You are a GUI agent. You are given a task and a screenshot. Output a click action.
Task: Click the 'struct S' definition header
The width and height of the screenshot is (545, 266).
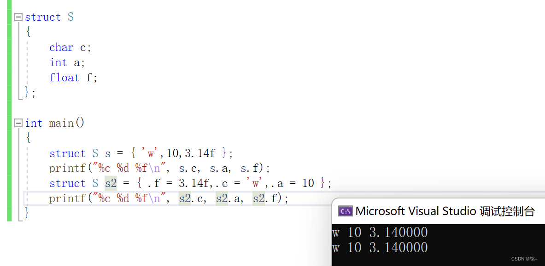pos(49,17)
